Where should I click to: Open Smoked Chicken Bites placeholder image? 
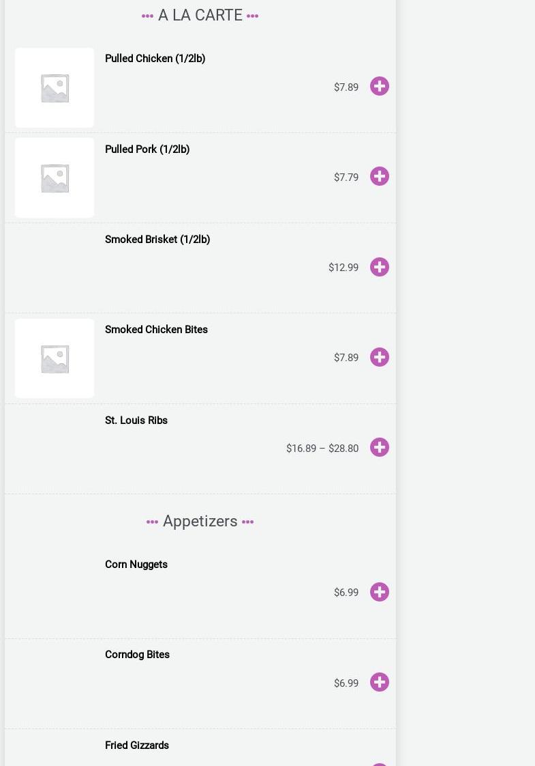[x=55, y=358]
